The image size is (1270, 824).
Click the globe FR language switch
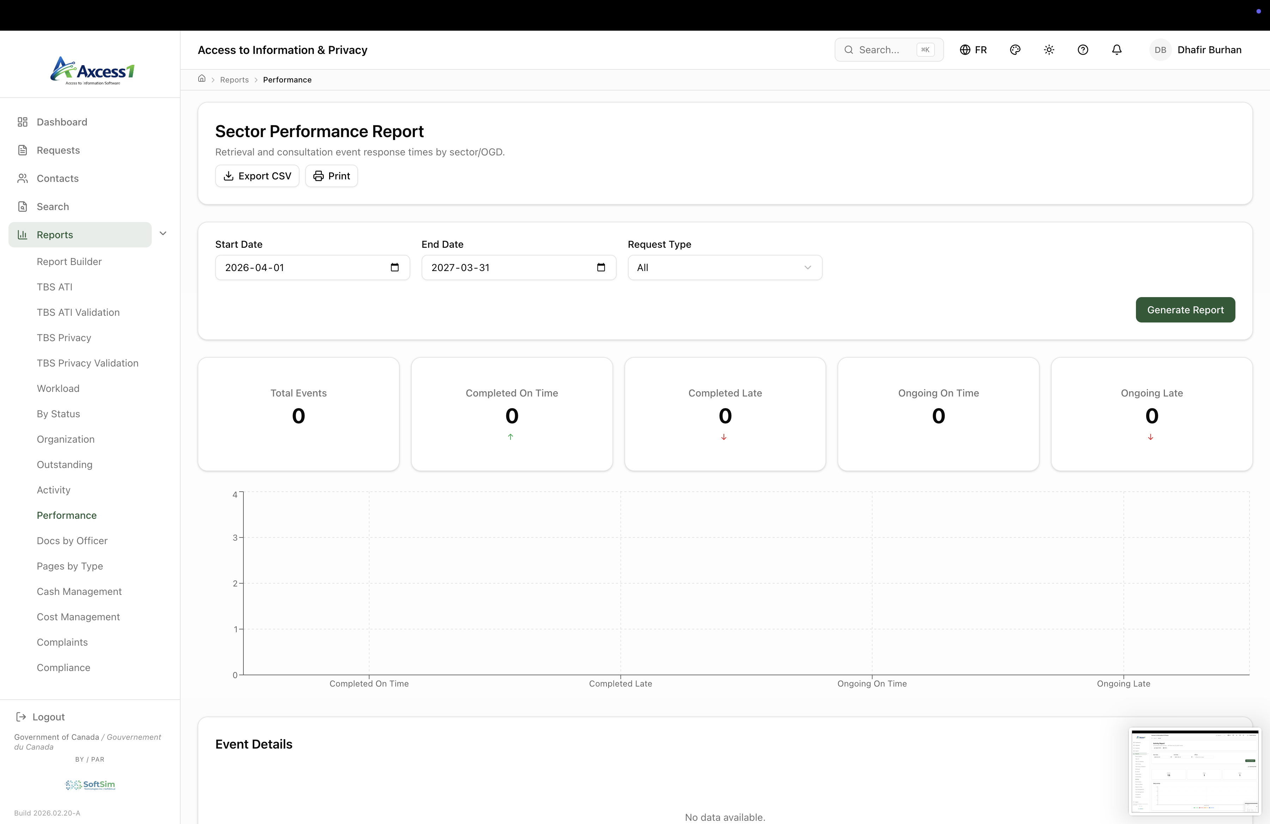tap(973, 50)
